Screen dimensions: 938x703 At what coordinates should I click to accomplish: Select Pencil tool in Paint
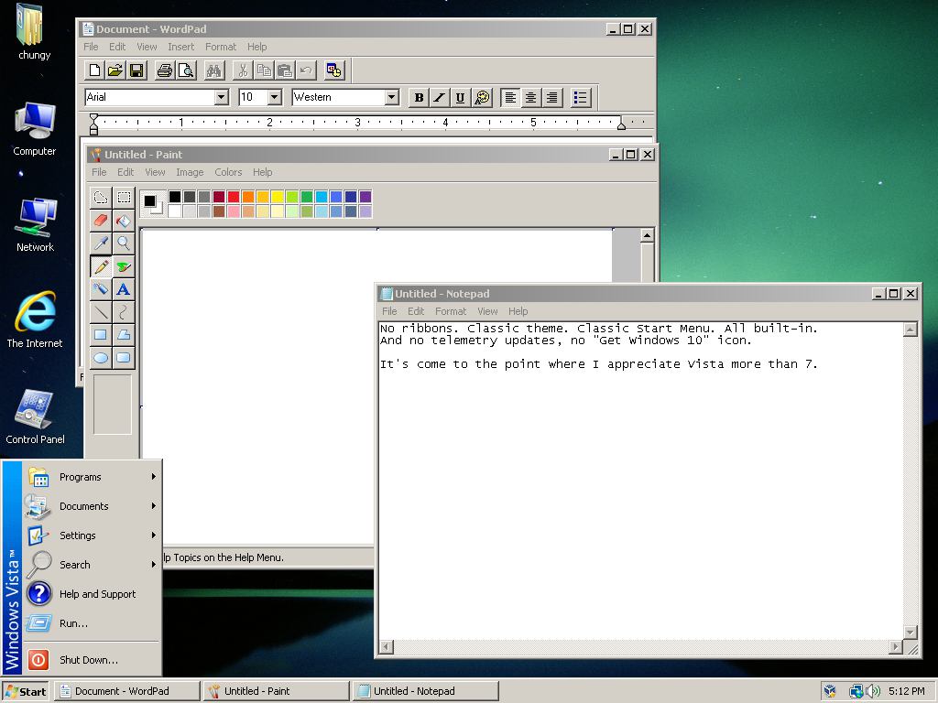point(101,266)
